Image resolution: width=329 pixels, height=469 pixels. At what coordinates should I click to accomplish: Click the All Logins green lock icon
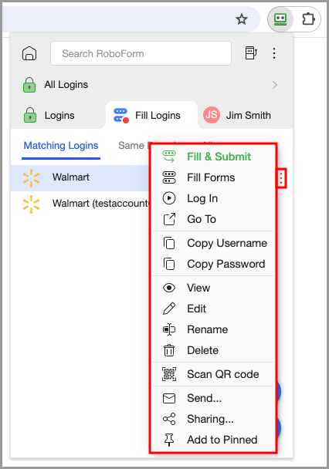click(29, 85)
